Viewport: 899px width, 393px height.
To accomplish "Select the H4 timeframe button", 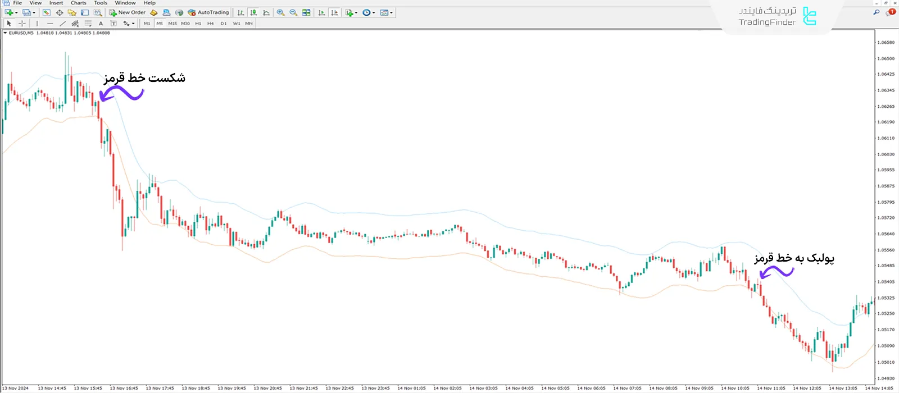I will tap(211, 24).
